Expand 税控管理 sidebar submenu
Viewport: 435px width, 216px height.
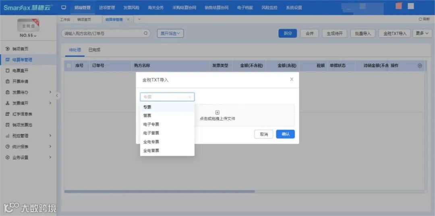click(x=50, y=136)
